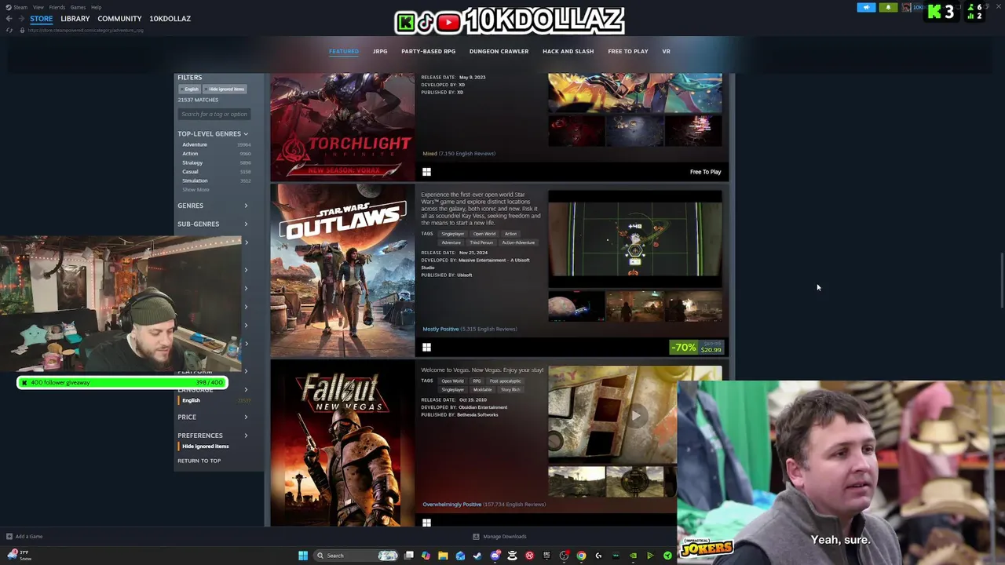Open the weather widget on taskbar

click(19, 555)
